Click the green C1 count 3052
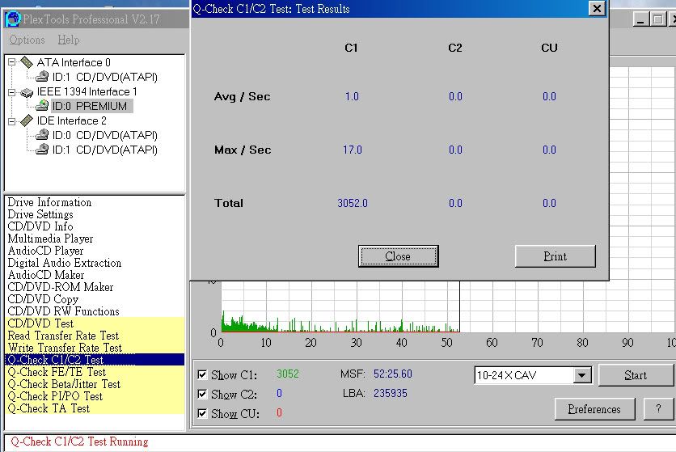 tap(288, 374)
